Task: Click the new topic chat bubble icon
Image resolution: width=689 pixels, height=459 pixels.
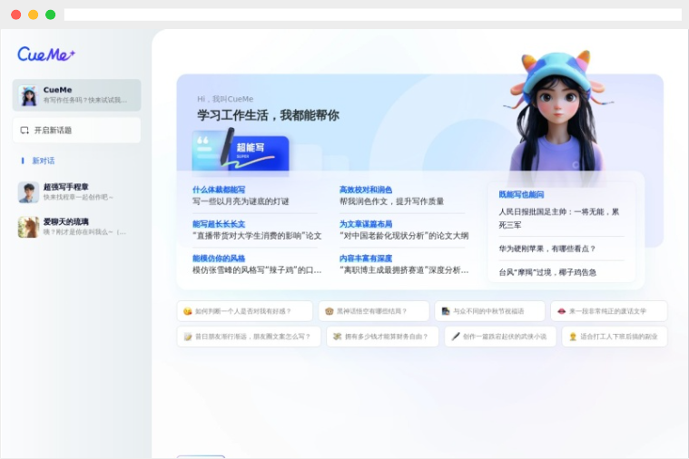Action: tap(25, 131)
